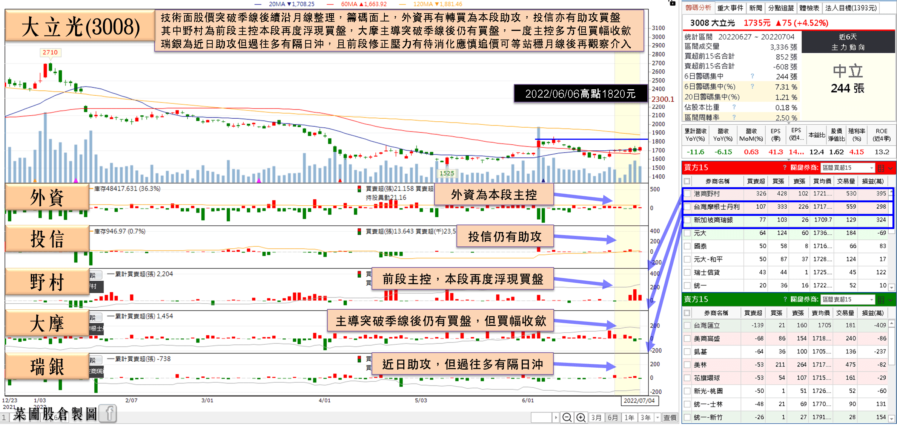Open column layout icon in 買方15 header
The height and width of the screenshot is (434, 897).
point(881,168)
